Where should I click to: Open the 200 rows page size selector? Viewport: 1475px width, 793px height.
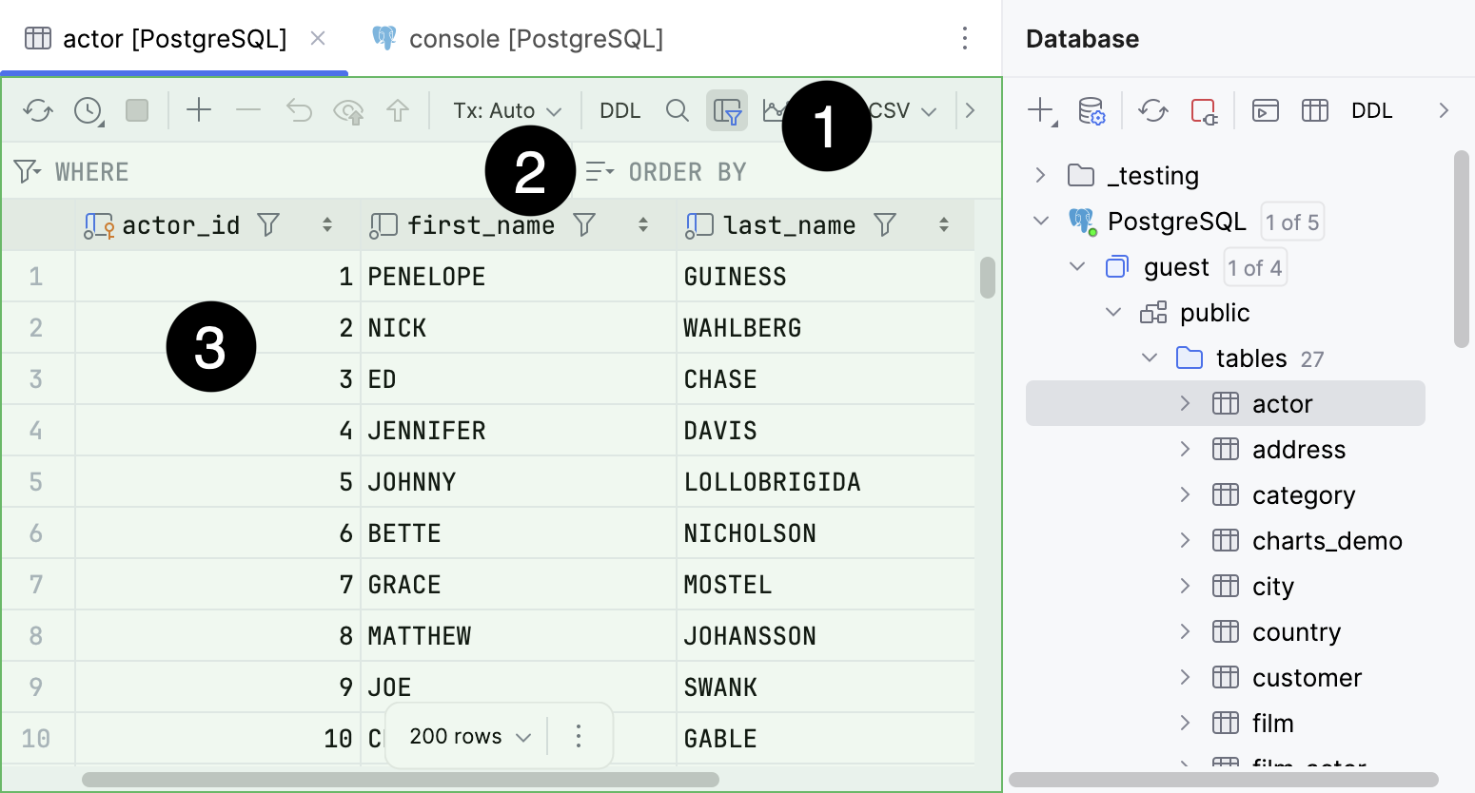coord(464,735)
